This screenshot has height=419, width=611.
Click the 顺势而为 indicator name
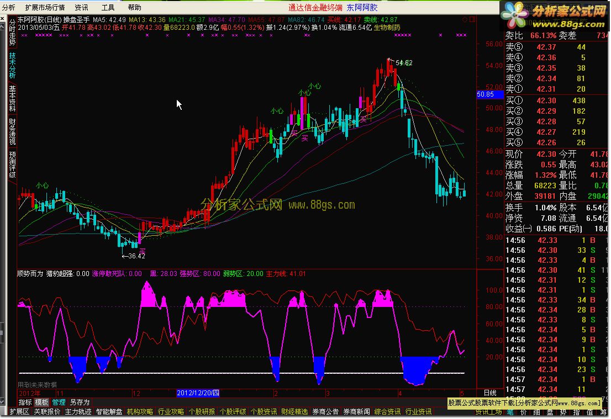(30, 274)
